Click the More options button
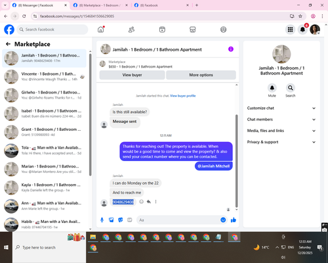 click(201, 75)
